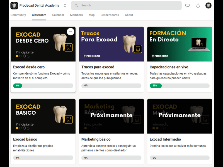
Task: Open the Exocad Básico course thumbnail
Action: 43,116
